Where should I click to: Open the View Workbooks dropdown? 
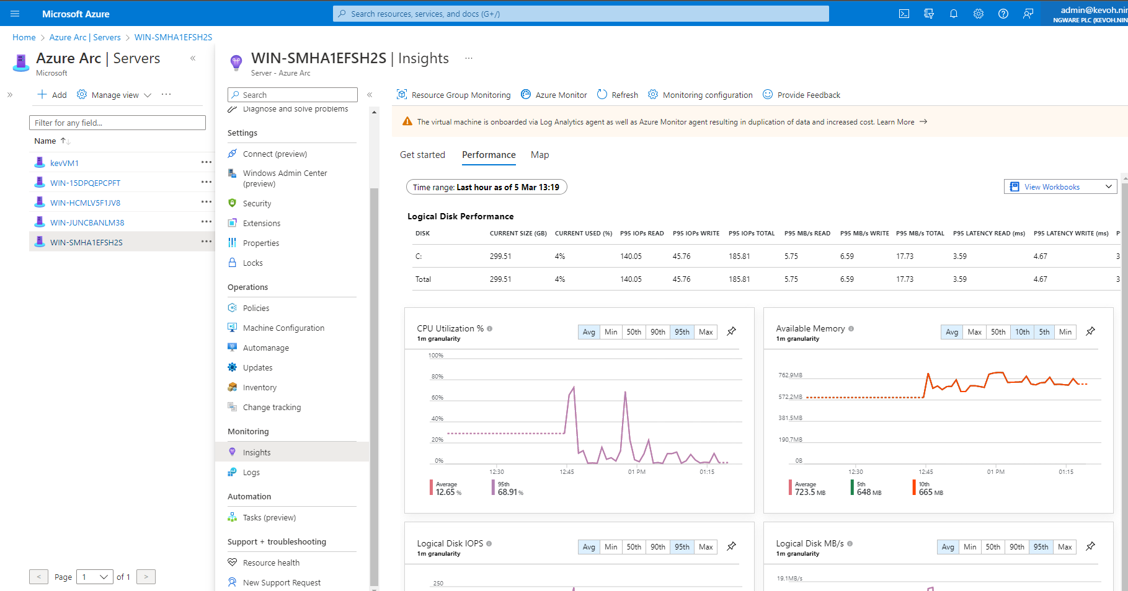pos(1060,186)
